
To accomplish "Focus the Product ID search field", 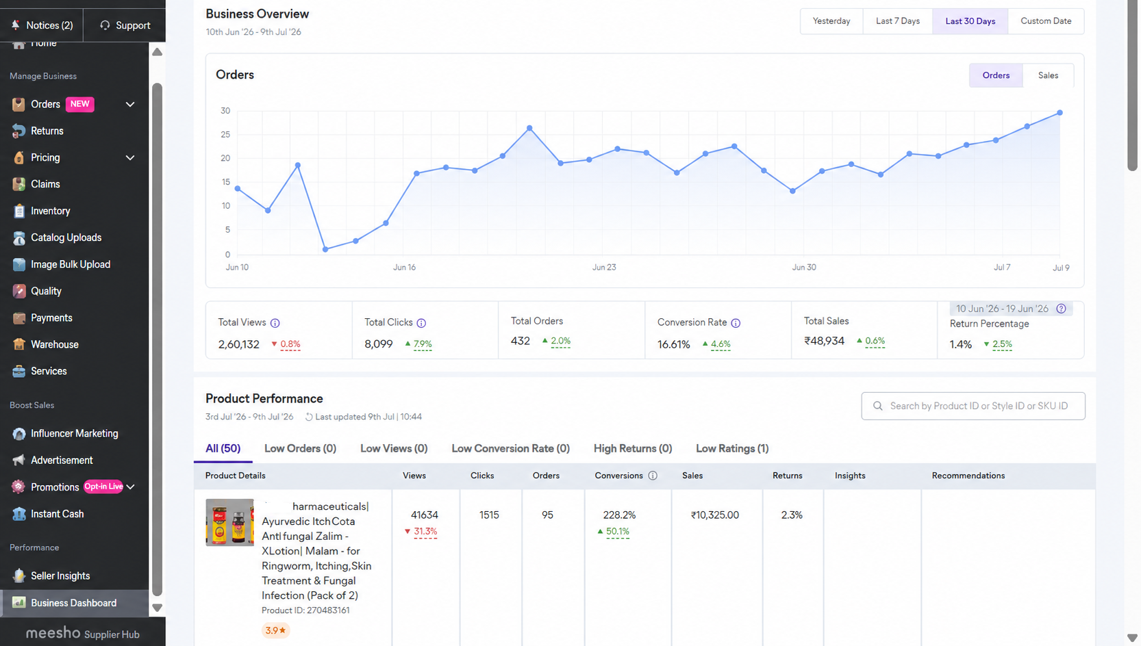I will [973, 406].
